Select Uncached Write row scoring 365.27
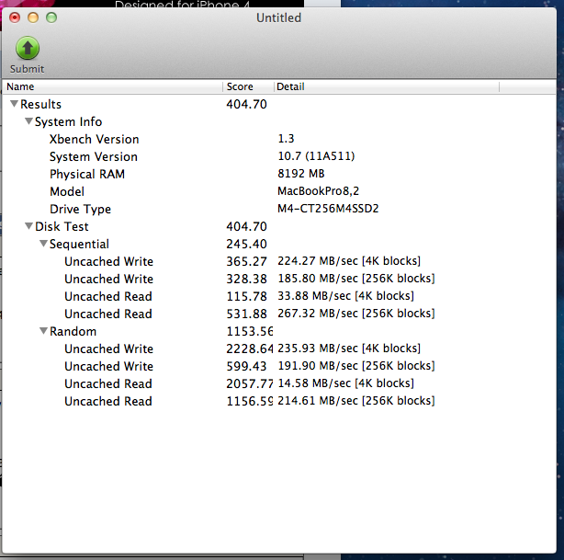The width and height of the screenshot is (564, 560). click(x=279, y=261)
